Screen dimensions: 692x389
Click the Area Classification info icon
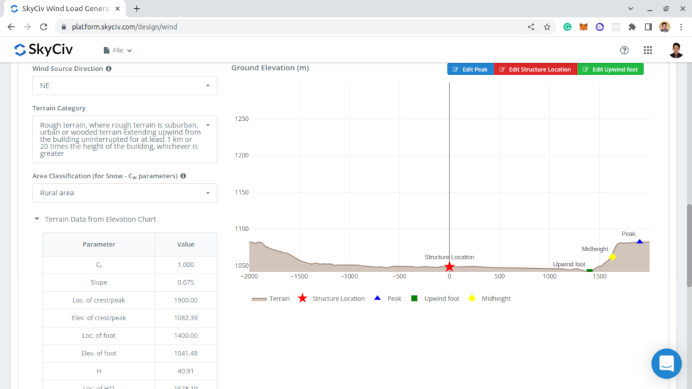tap(183, 176)
